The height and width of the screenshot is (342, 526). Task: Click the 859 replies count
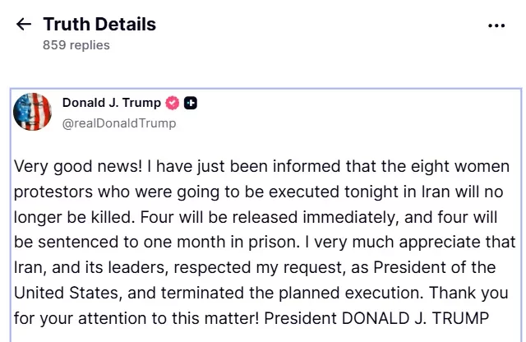point(76,46)
